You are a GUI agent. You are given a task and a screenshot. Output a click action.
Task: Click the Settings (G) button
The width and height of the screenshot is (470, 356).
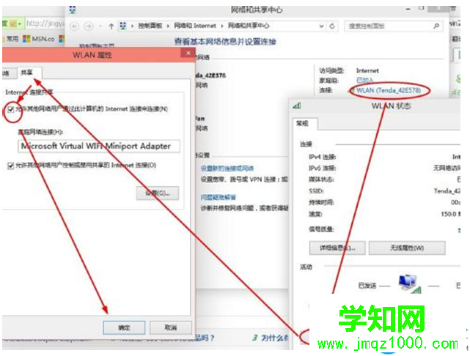pos(158,193)
